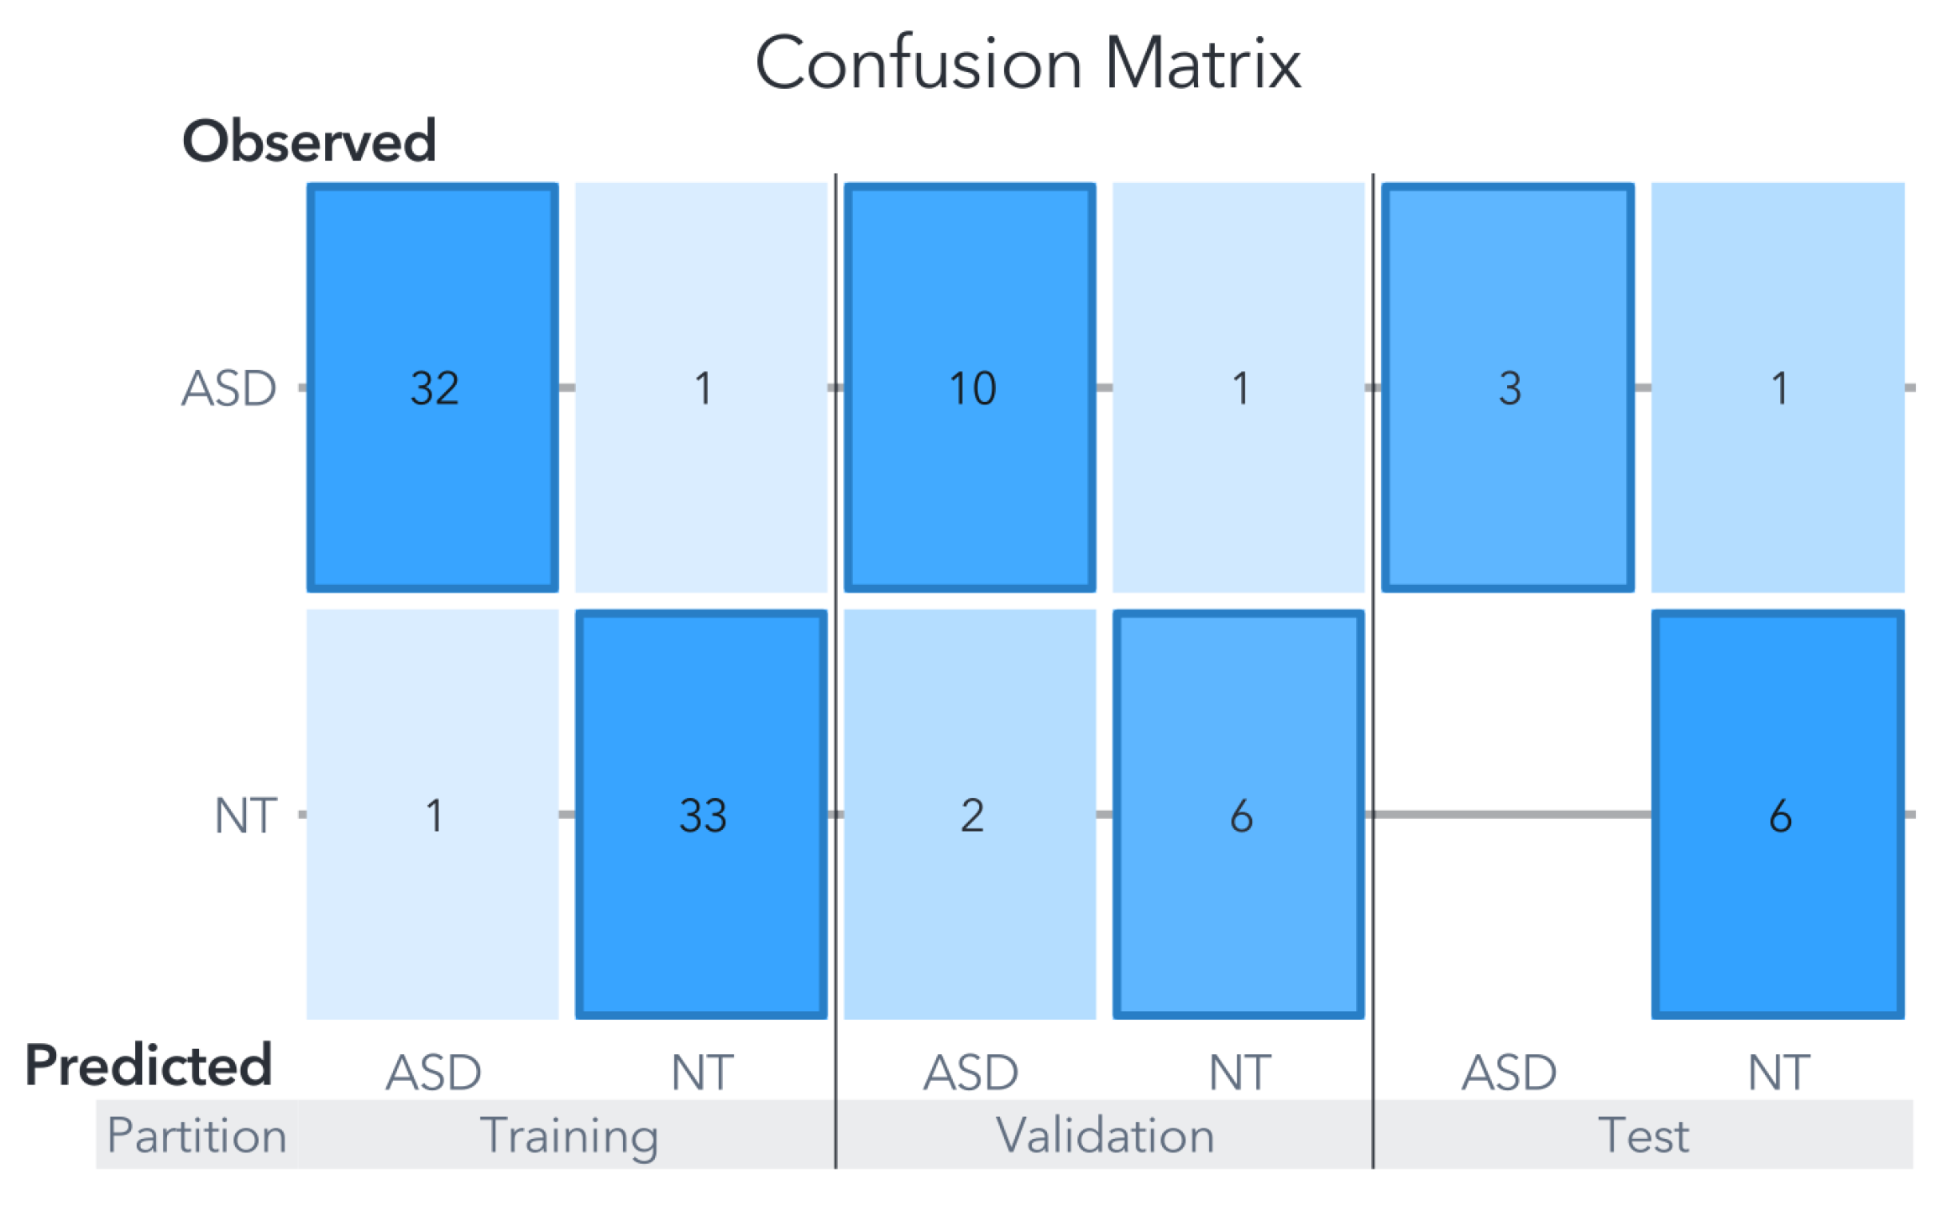Click the Test cell showing 3

coord(1508,388)
